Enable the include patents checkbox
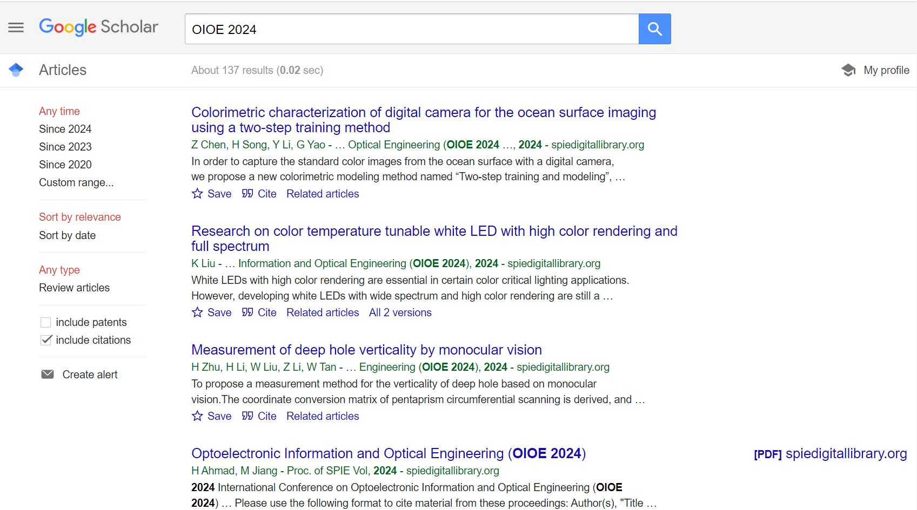The height and width of the screenshot is (510, 917). [x=46, y=322]
